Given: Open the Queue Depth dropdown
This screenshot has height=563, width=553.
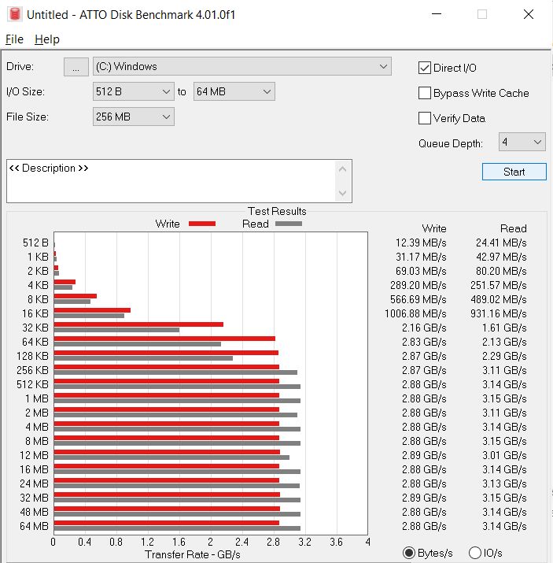Looking at the screenshot, I should [x=522, y=142].
